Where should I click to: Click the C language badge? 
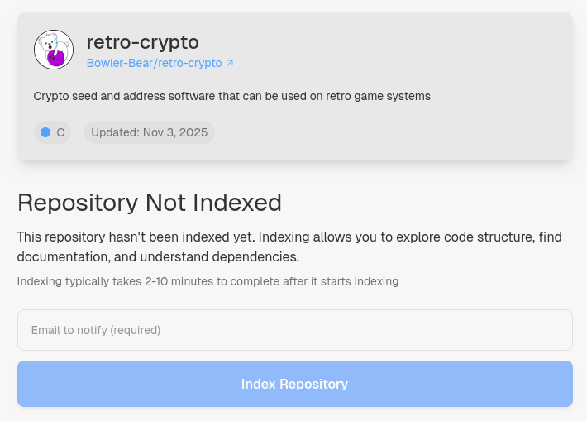(52, 132)
